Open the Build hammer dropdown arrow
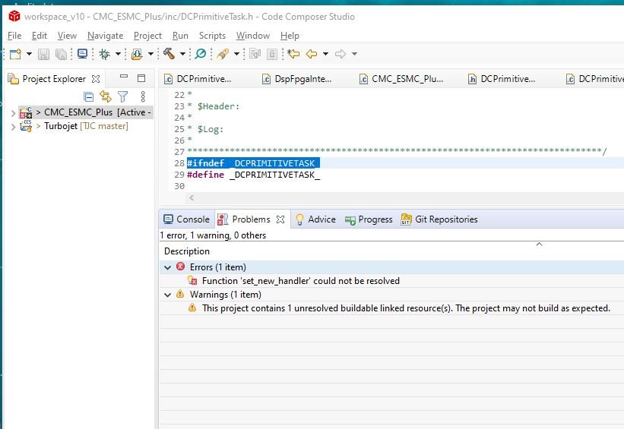The image size is (624, 429). pyautogui.click(x=182, y=54)
